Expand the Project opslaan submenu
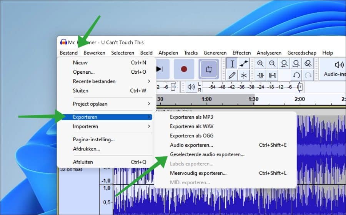Image resolution: width=346 pixels, height=215 pixels. click(x=106, y=104)
